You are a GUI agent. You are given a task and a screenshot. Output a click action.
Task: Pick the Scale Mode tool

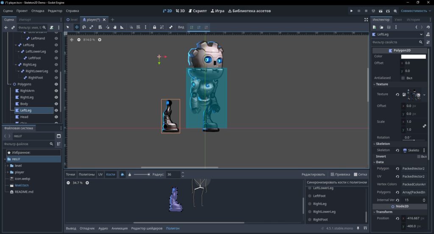92,27
